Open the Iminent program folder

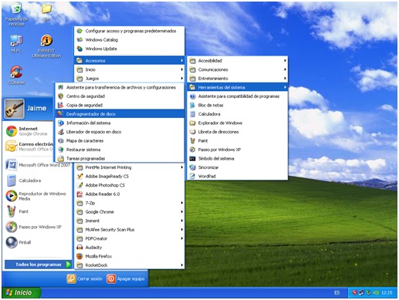pyautogui.click(x=129, y=221)
